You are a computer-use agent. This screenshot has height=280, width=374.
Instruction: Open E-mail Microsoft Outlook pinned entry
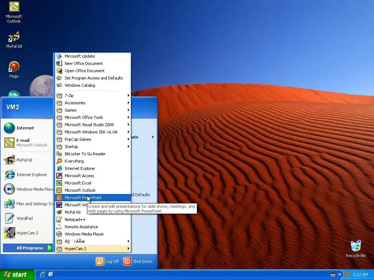pyautogui.click(x=28, y=143)
